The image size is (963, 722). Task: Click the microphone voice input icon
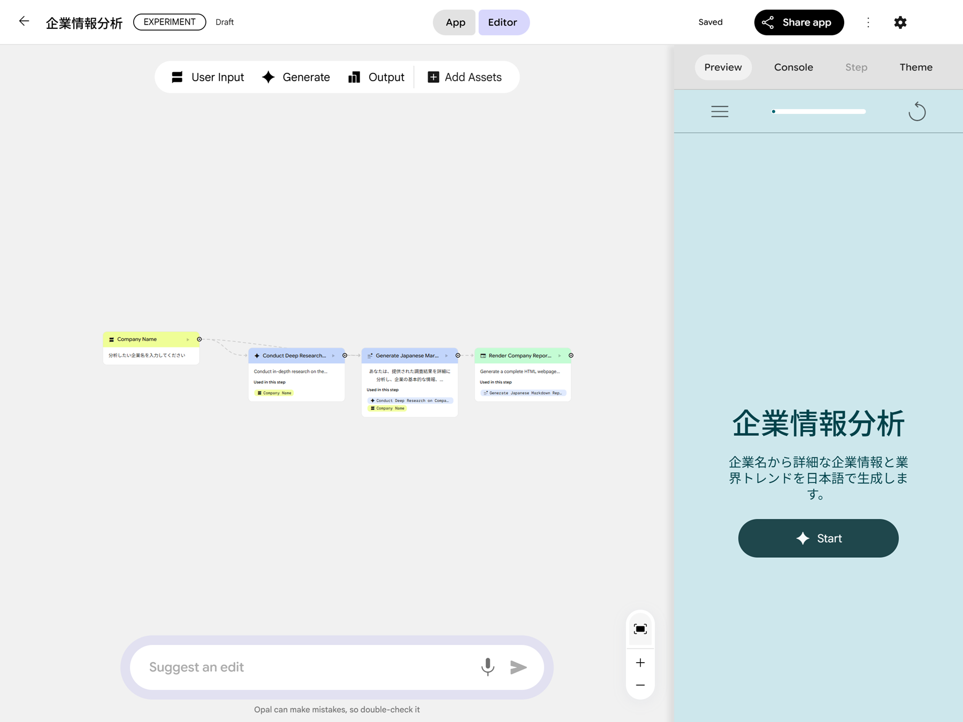click(487, 667)
